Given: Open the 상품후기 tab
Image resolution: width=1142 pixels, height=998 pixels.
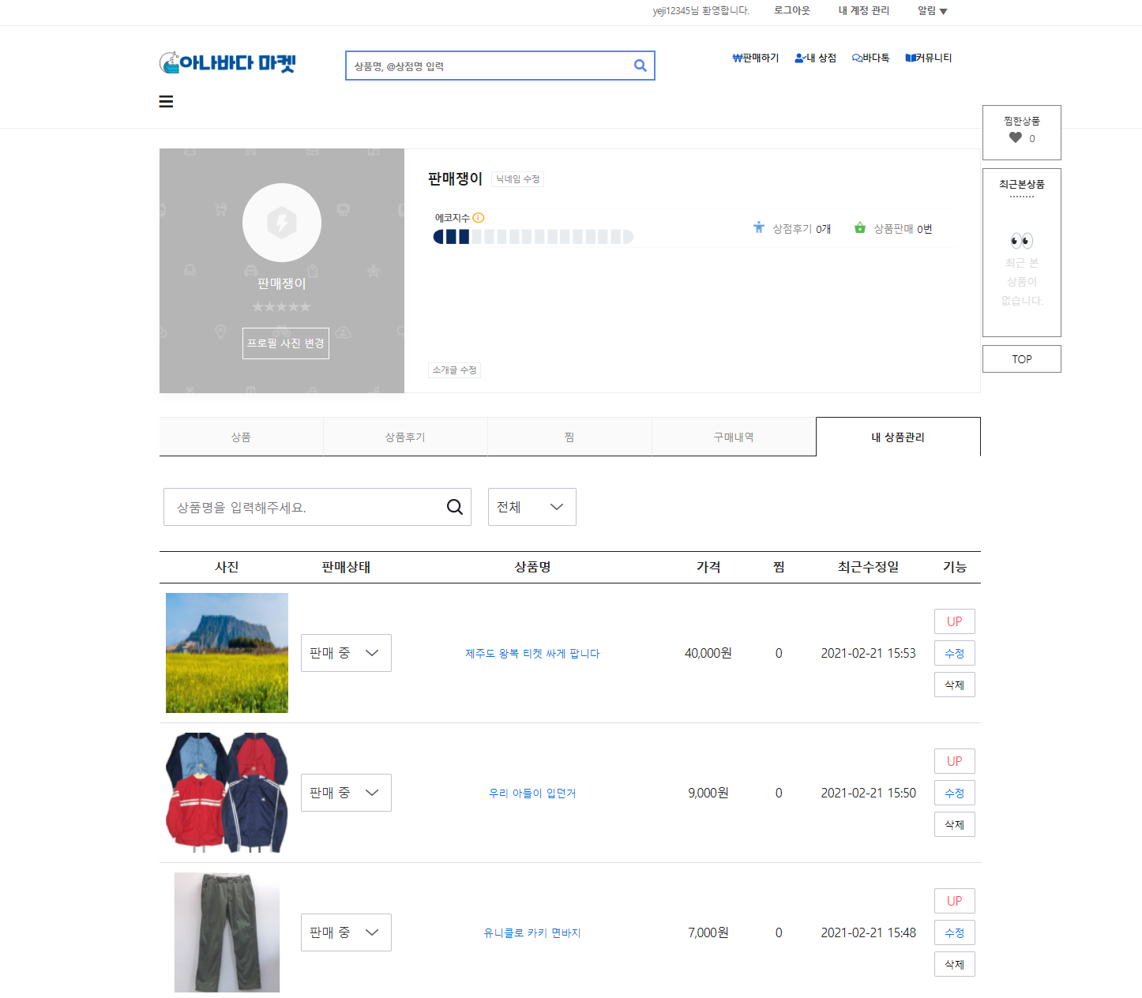Looking at the screenshot, I should click(x=405, y=437).
